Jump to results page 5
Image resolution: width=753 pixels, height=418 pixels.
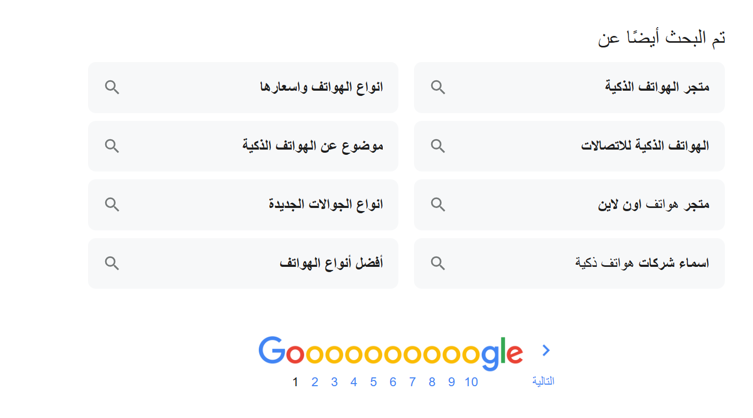[373, 382]
